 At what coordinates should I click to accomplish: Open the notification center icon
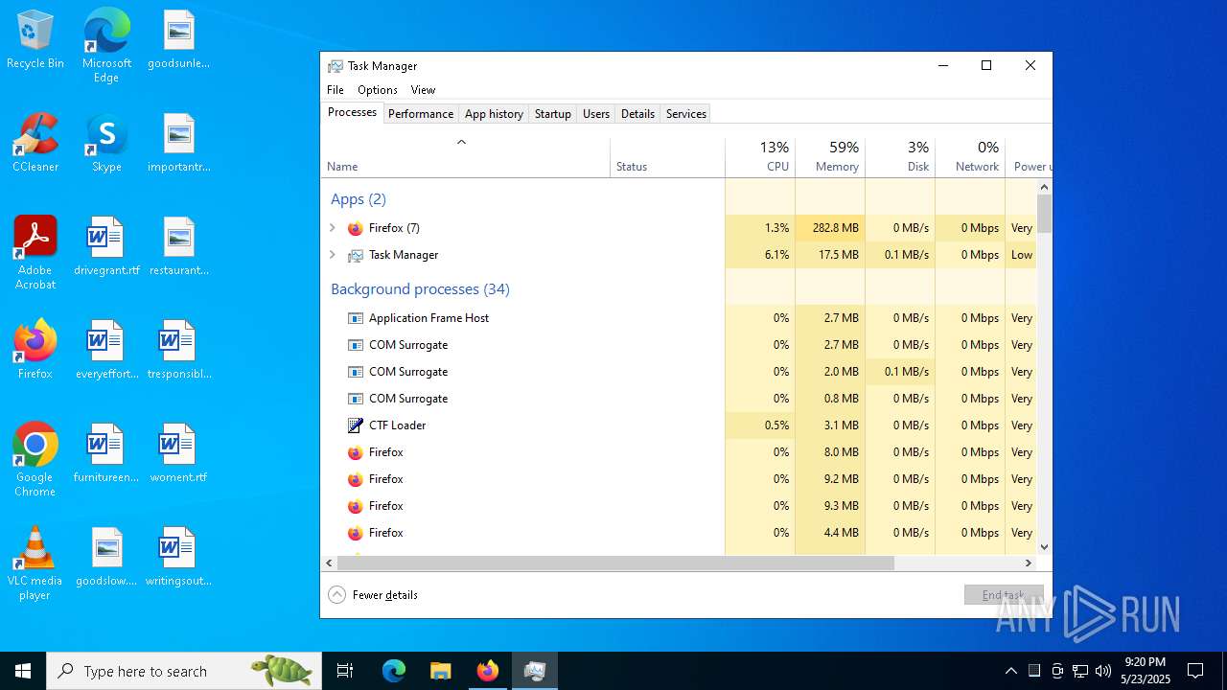(1195, 671)
